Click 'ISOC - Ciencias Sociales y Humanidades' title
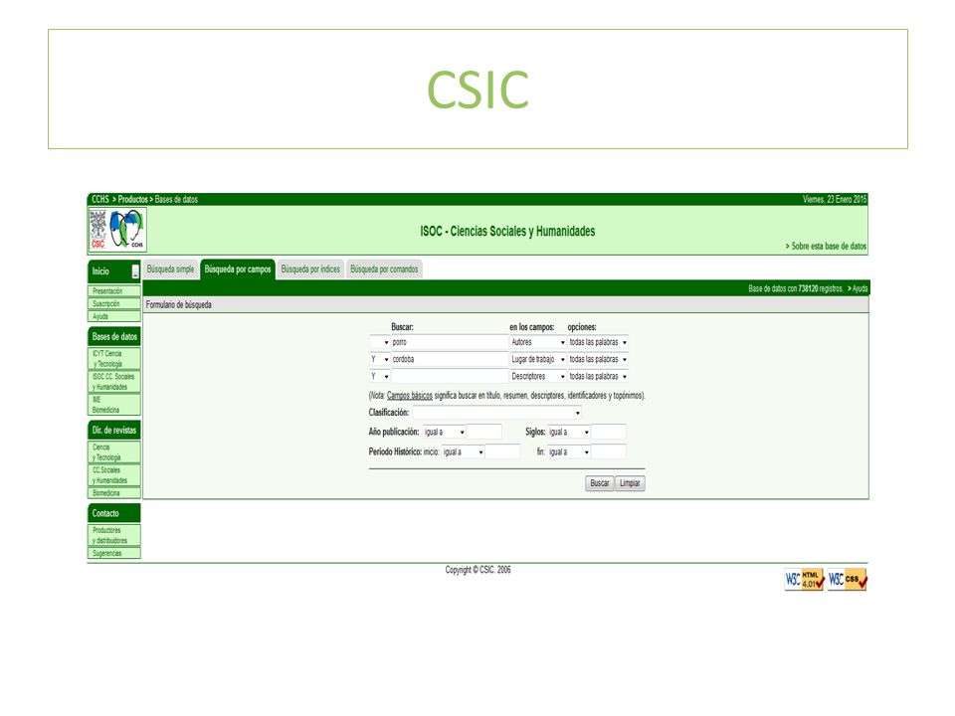The height and width of the screenshot is (716, 955). [x=507, y=232]
